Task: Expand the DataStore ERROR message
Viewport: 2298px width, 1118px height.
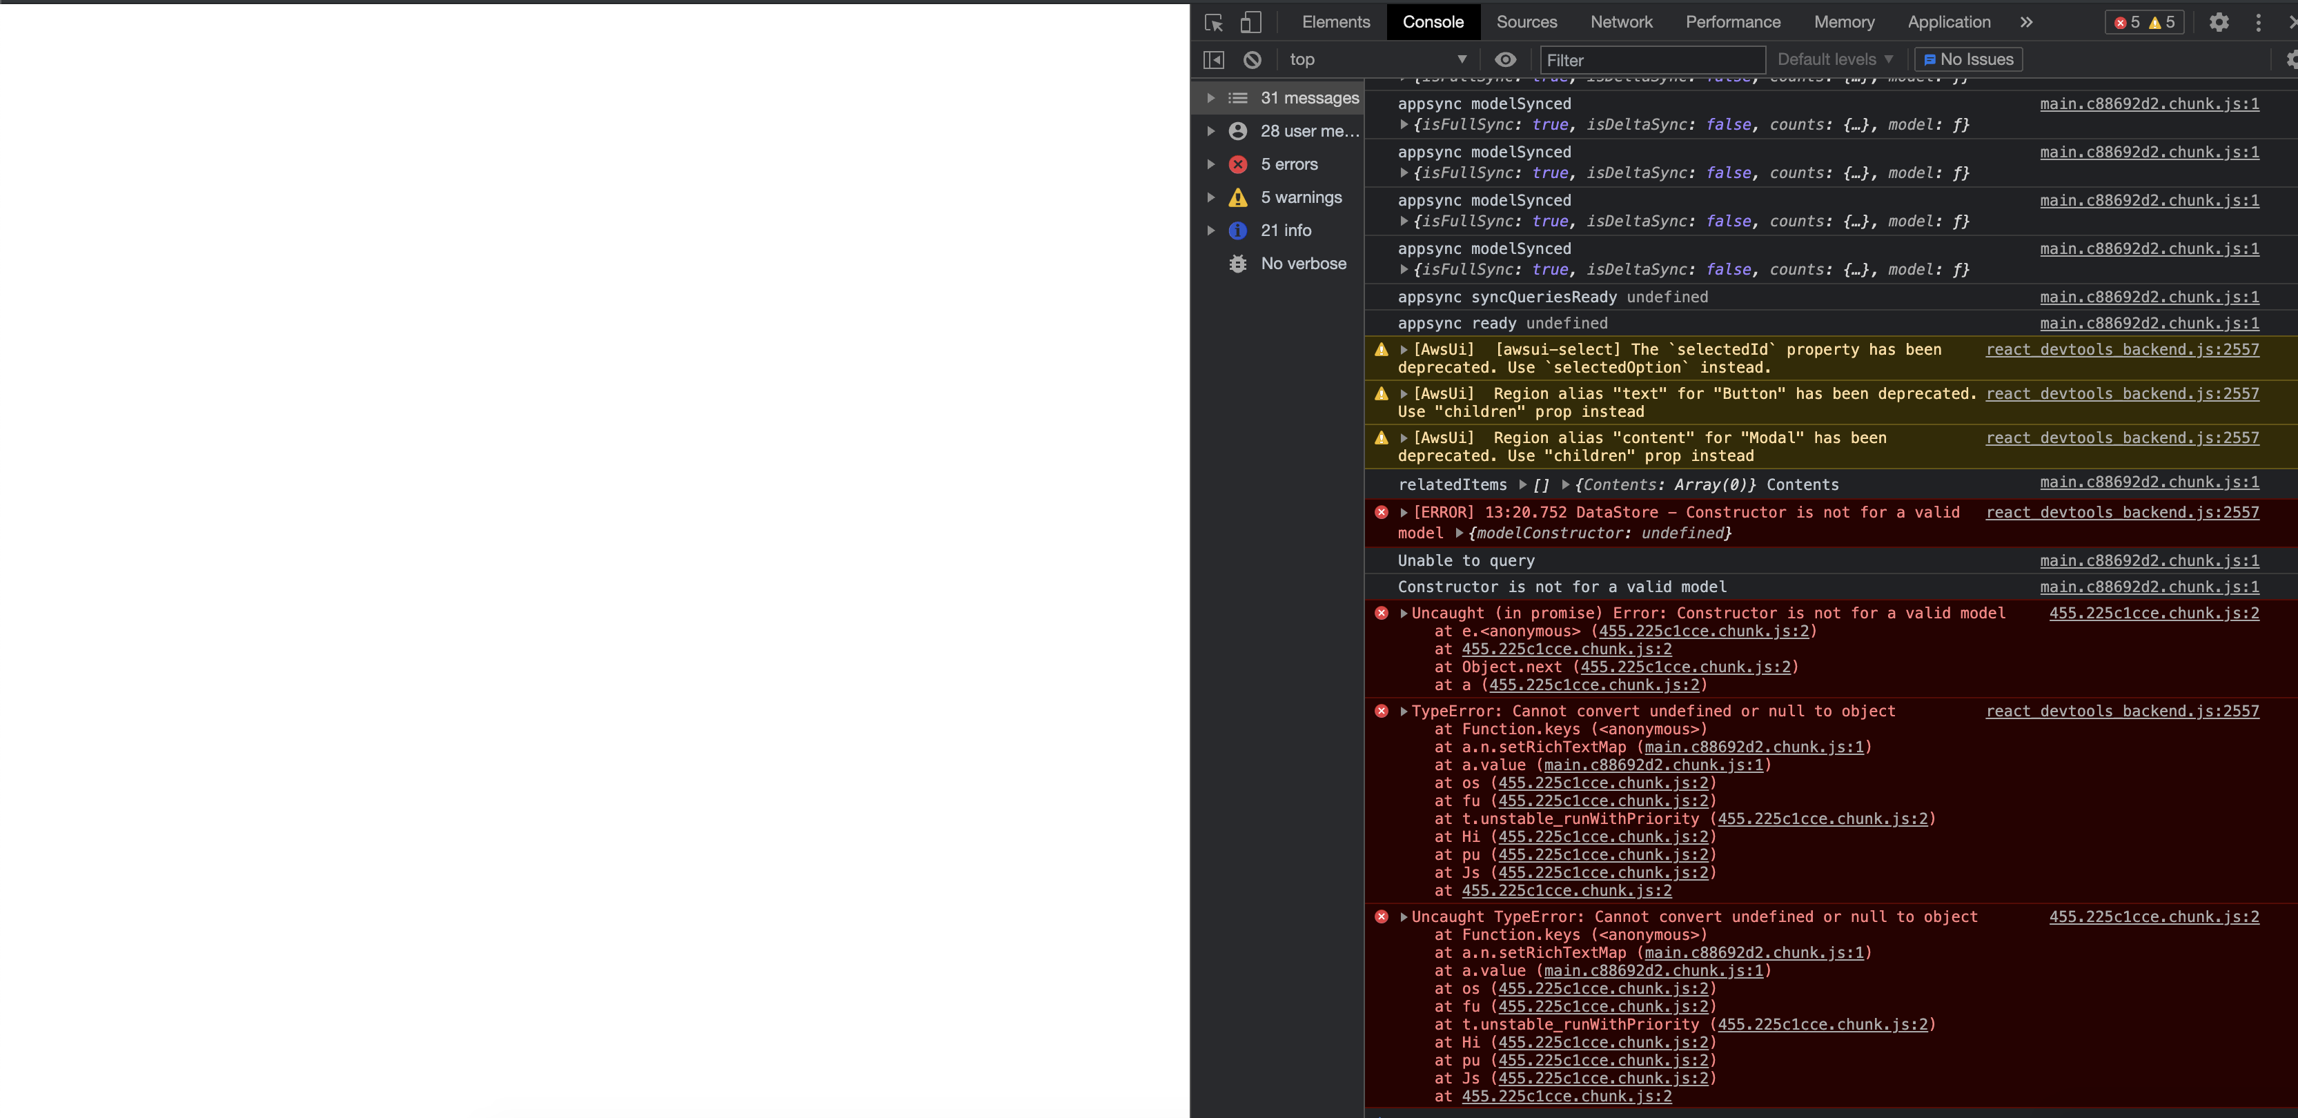Action: click(1403, 512)
